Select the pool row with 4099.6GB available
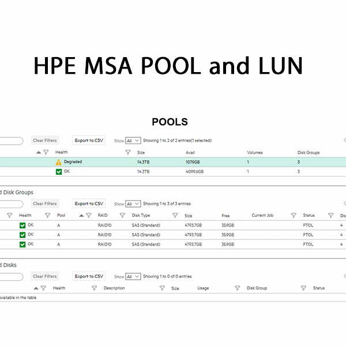 pos(173,172)
